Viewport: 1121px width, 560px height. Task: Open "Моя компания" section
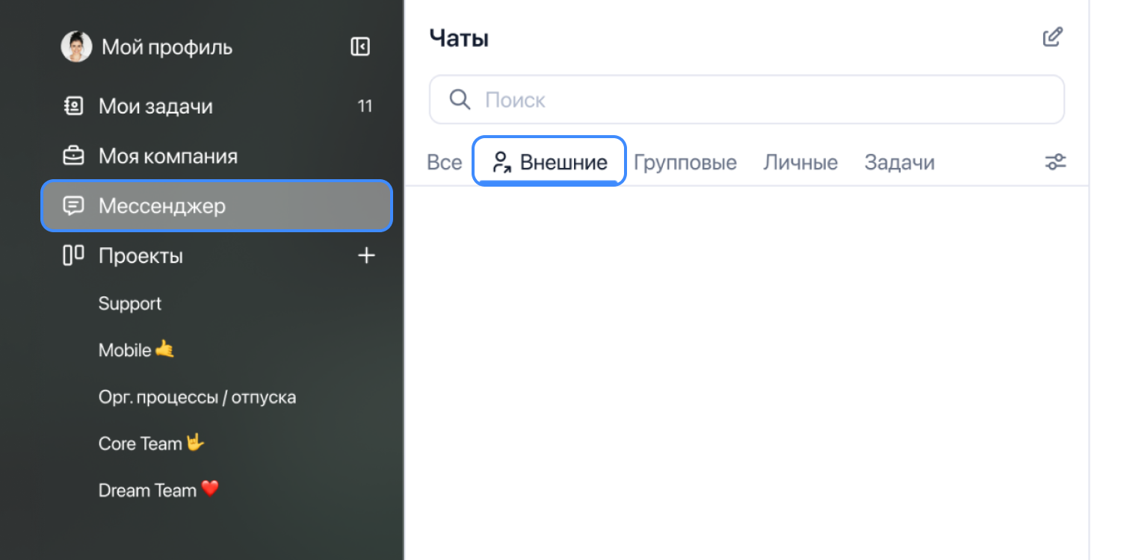pyautogui.click(x=168, y=156)
